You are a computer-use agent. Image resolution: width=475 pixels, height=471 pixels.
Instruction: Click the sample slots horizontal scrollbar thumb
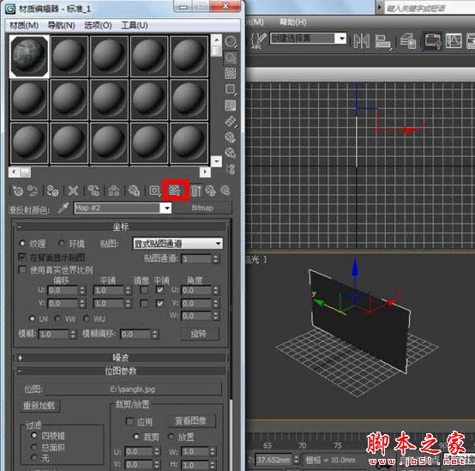(x=26, y=172)
